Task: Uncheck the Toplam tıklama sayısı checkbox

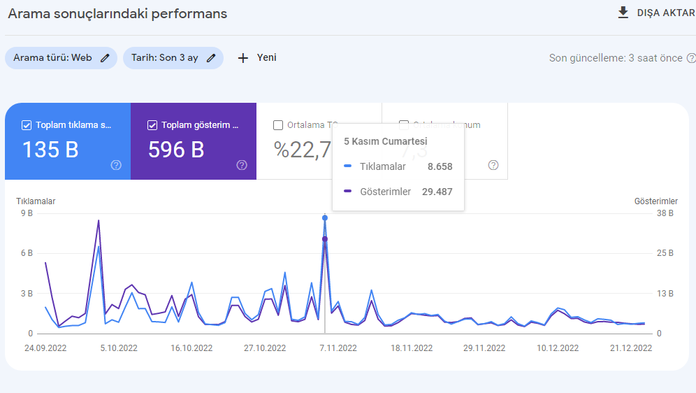Action: (x=27, y=125)
